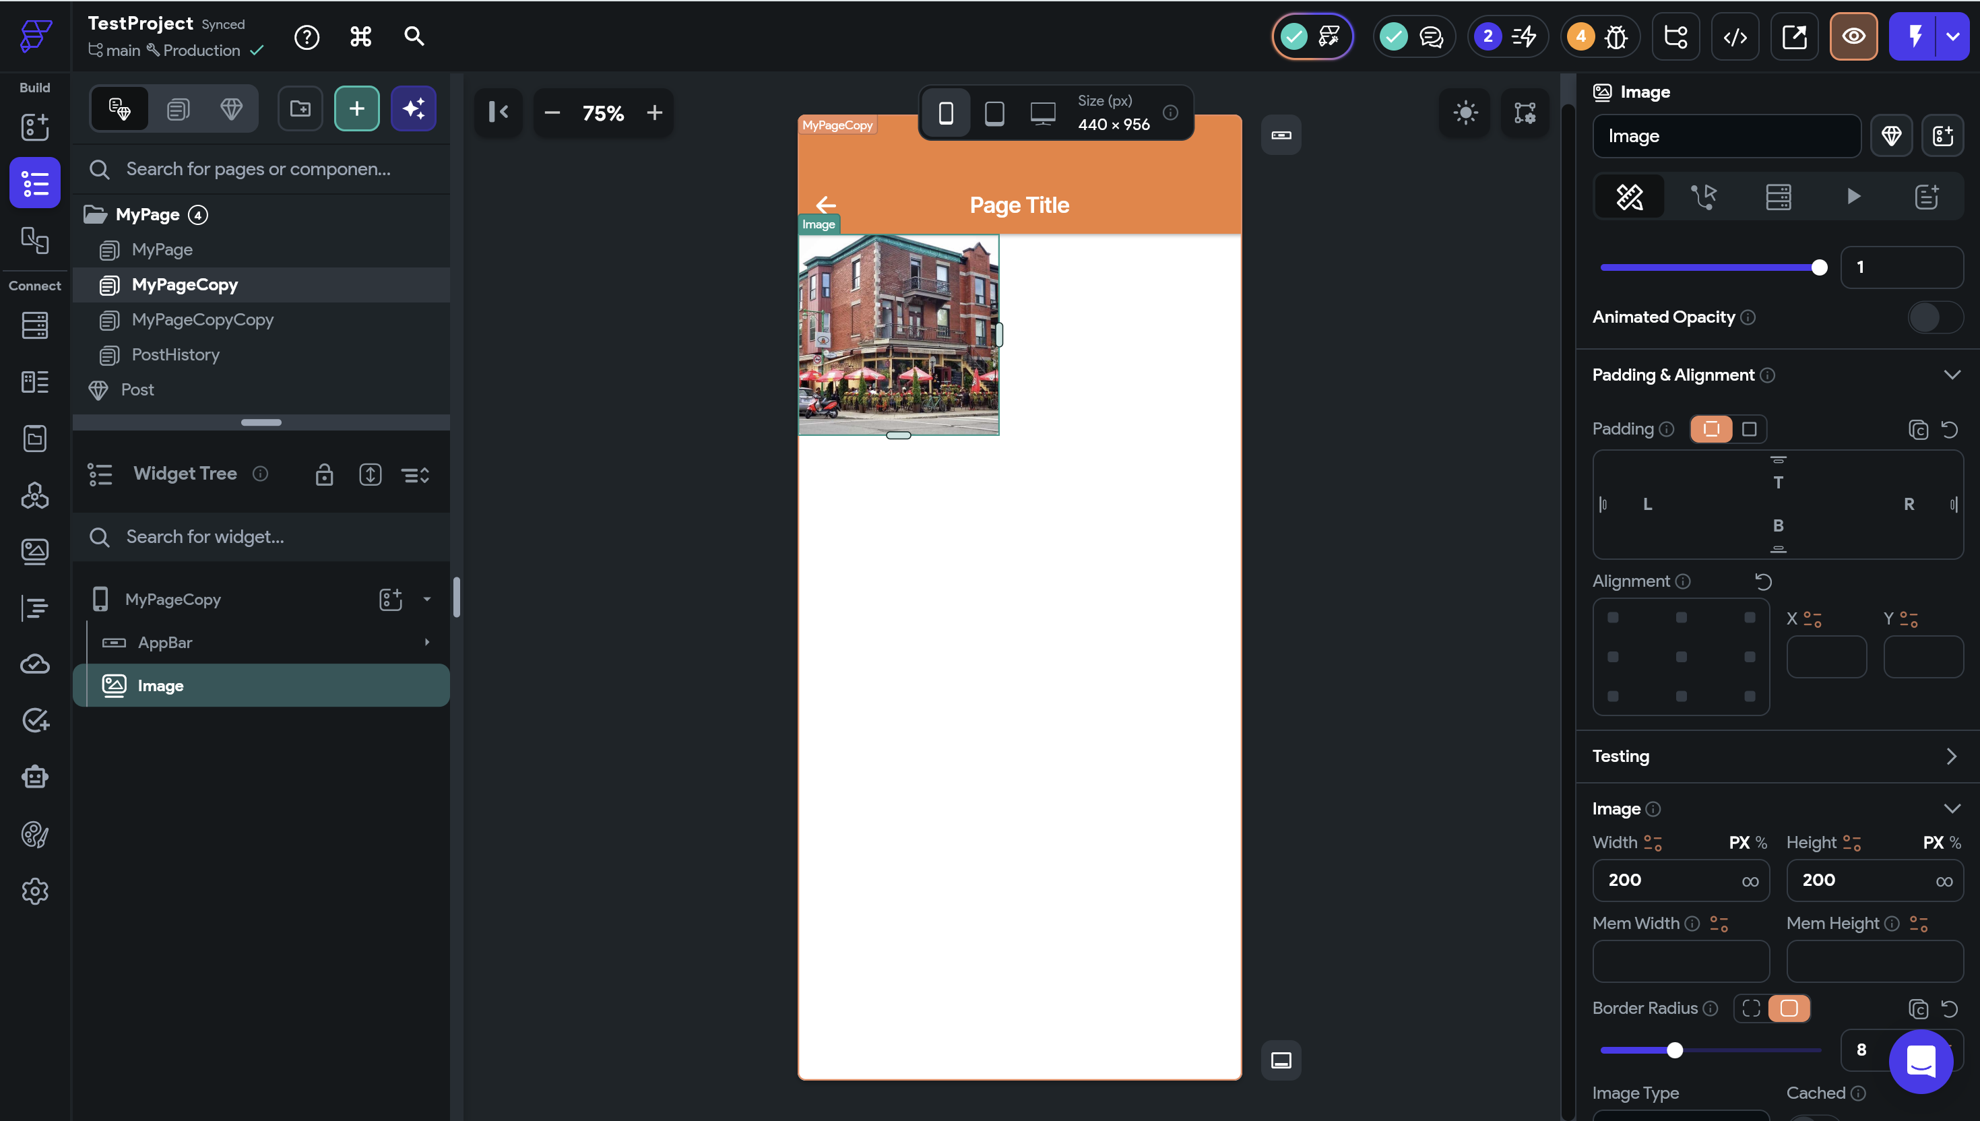Viewport: 1980px width, 1121px height.
Task: Open the Widget Palette sidebar icon
Action: [34, 127]
